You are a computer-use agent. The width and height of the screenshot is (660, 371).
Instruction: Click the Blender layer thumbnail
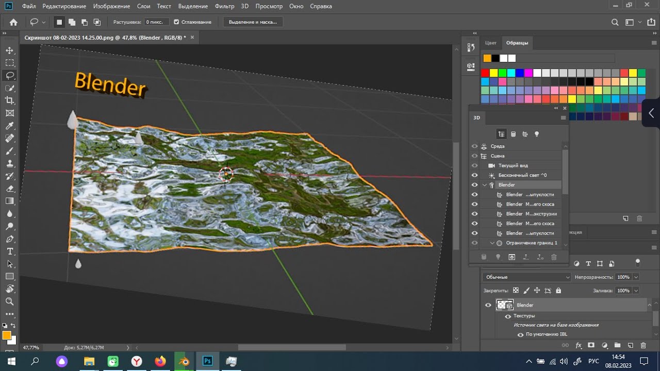tap(504, 305)
